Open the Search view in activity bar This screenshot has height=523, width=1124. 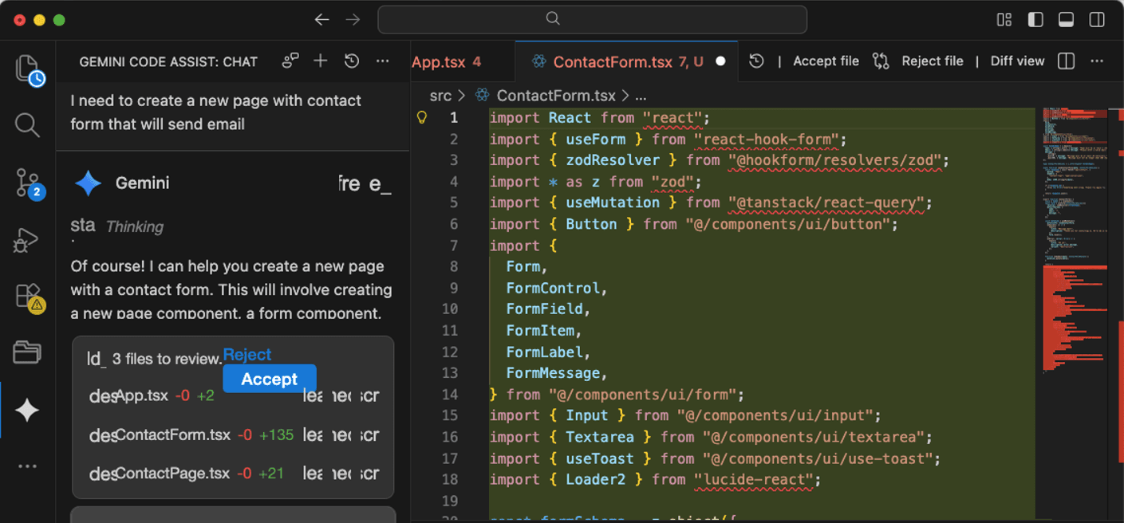pyautogui.click(x=27, y=125)
